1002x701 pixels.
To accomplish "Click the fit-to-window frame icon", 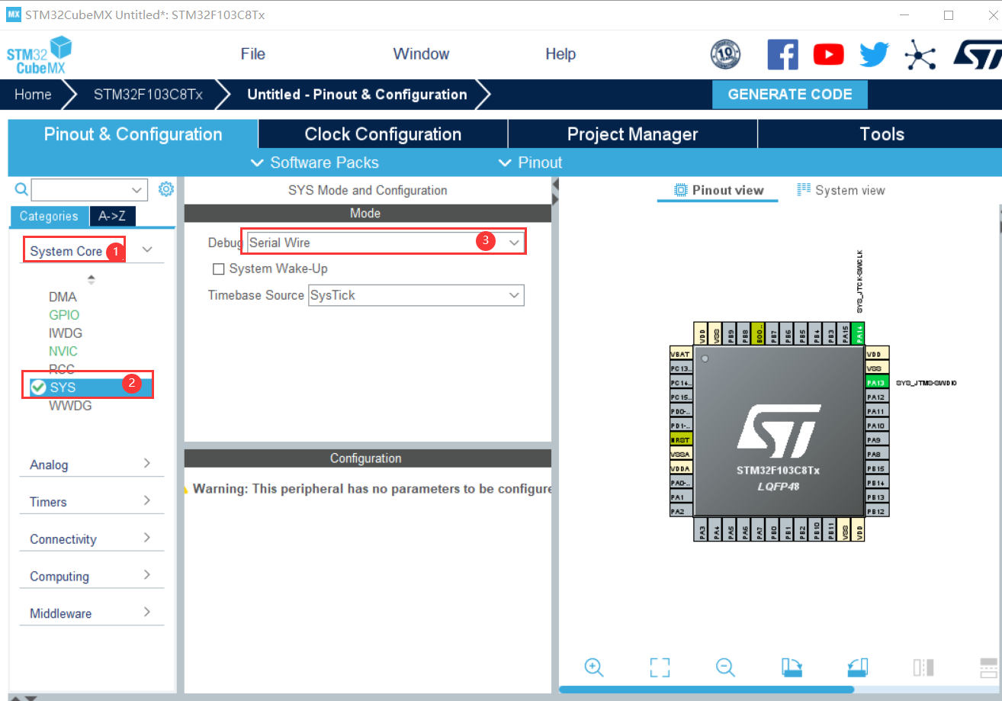I will pos(660,667).
